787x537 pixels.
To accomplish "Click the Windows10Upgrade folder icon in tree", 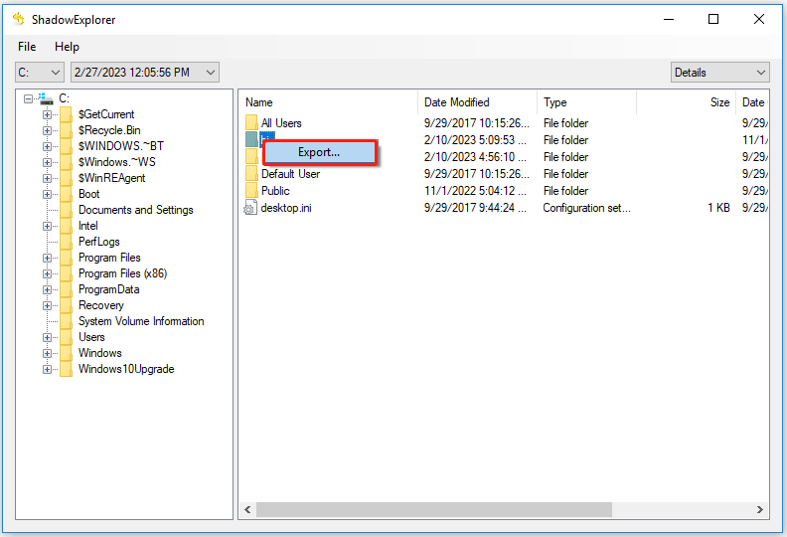I will (67, 369).
